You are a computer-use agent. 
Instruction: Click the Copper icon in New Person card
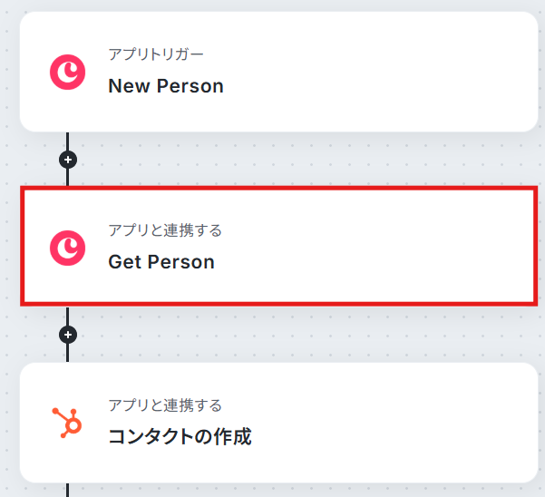pyautogui.click(x=67, y=73)
